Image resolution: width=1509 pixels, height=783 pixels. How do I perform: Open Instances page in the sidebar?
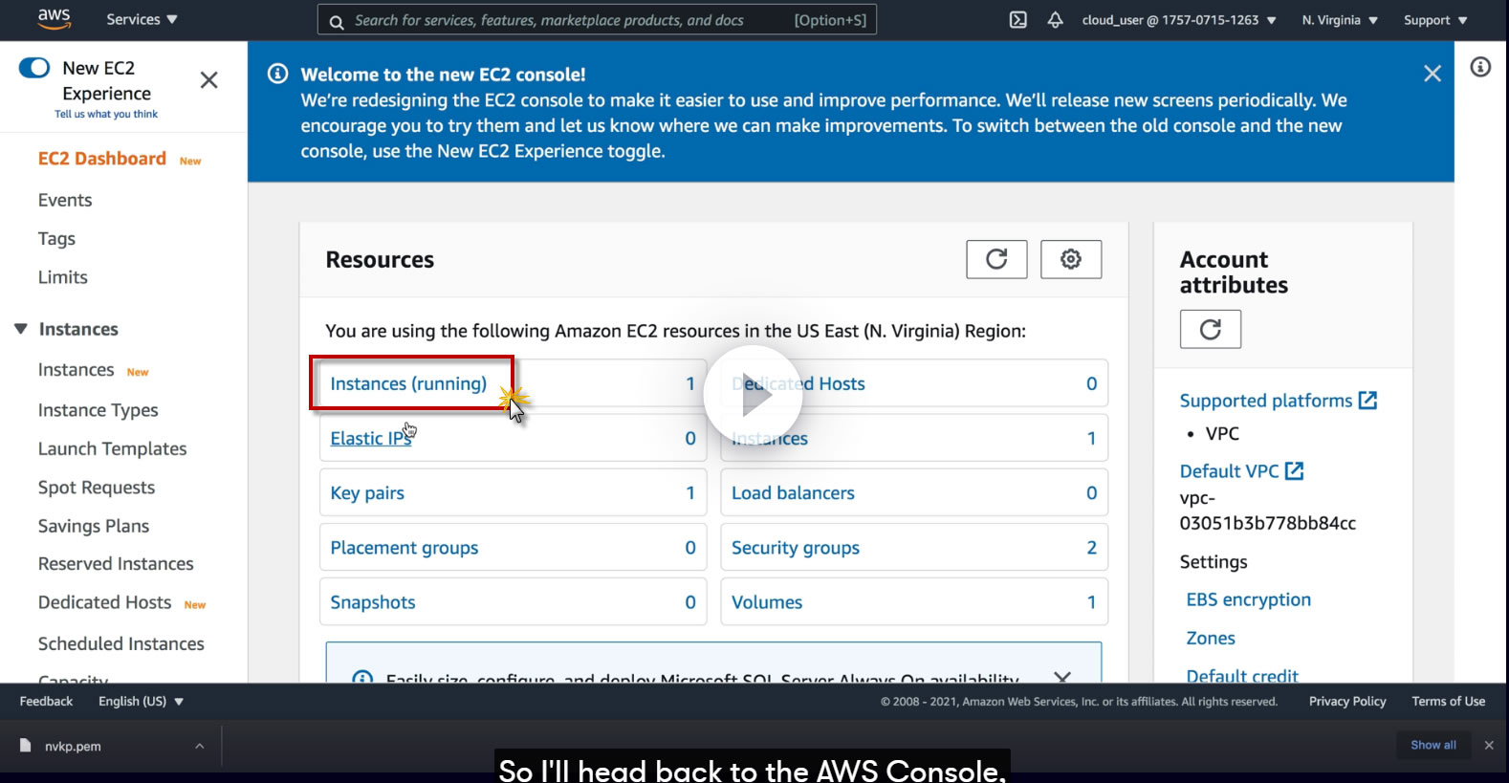coord(77,370)
